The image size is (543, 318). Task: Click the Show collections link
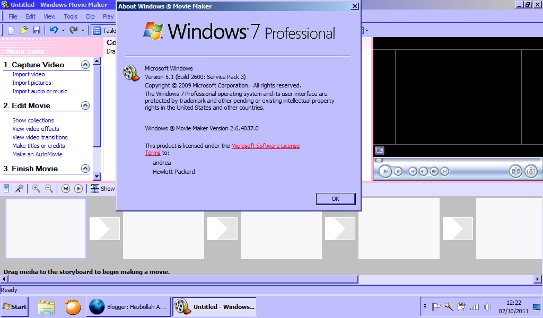[x=33, y=120]
